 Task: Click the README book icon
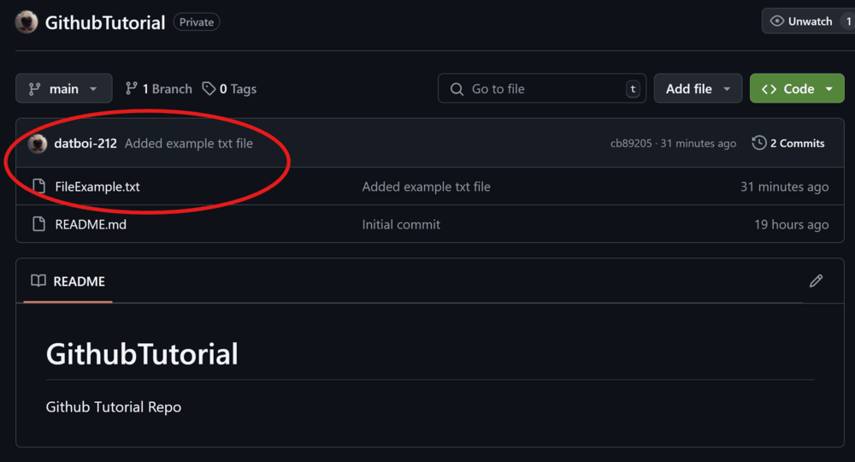[38, 281]
